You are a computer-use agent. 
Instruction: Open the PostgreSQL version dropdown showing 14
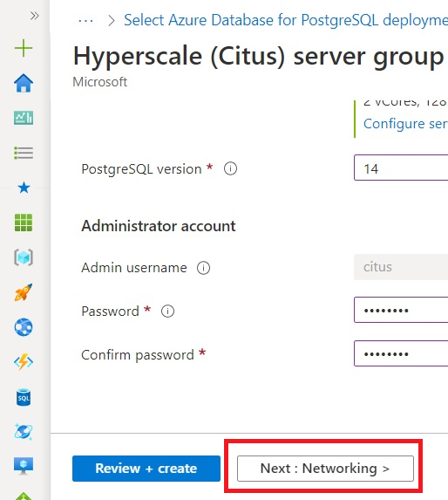(x=401, y=168)
